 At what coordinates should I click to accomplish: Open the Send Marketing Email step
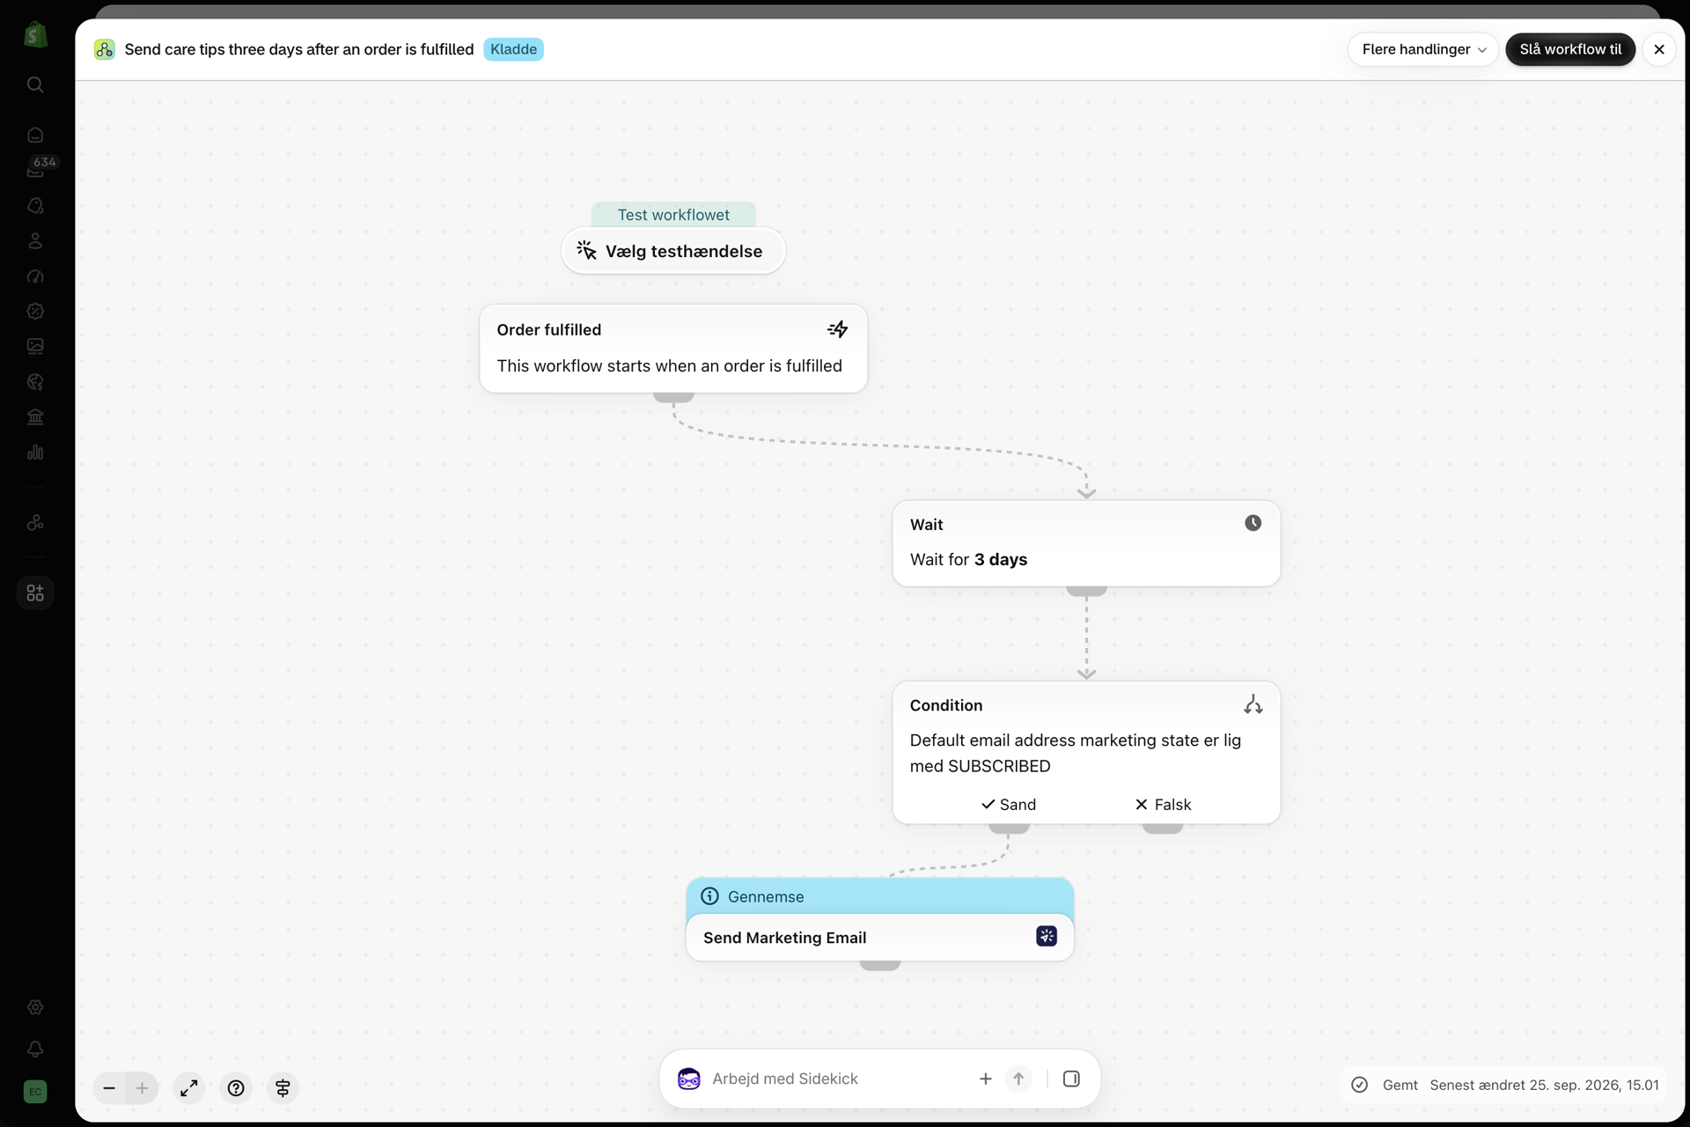pos(879,937)
